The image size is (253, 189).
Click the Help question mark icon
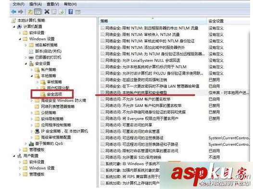pos(71,12)
